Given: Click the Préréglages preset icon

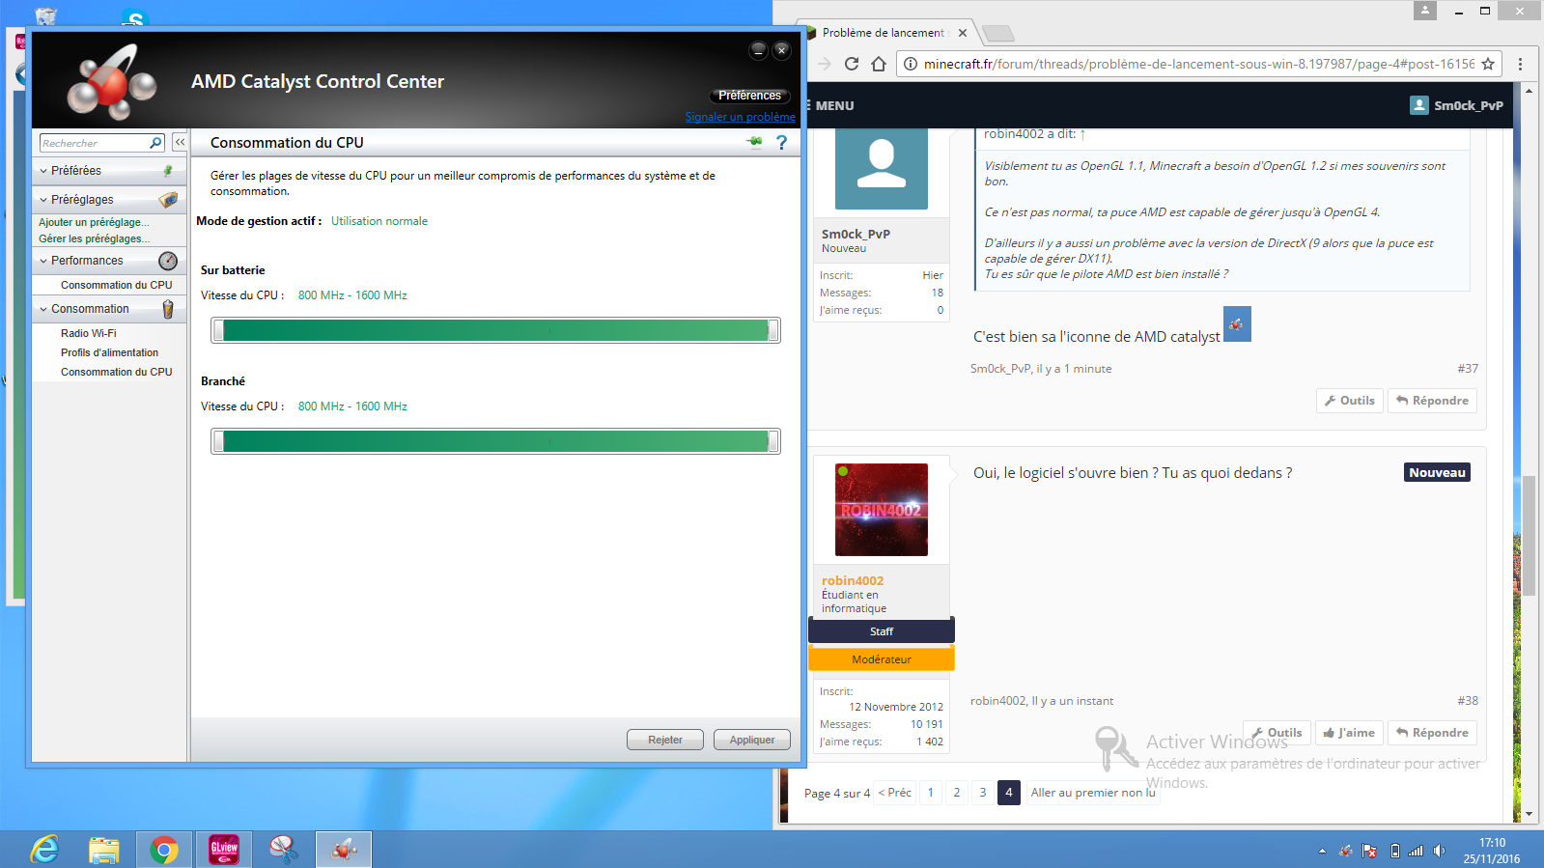Looking at the screenshot, I should [x=168, y=200].
